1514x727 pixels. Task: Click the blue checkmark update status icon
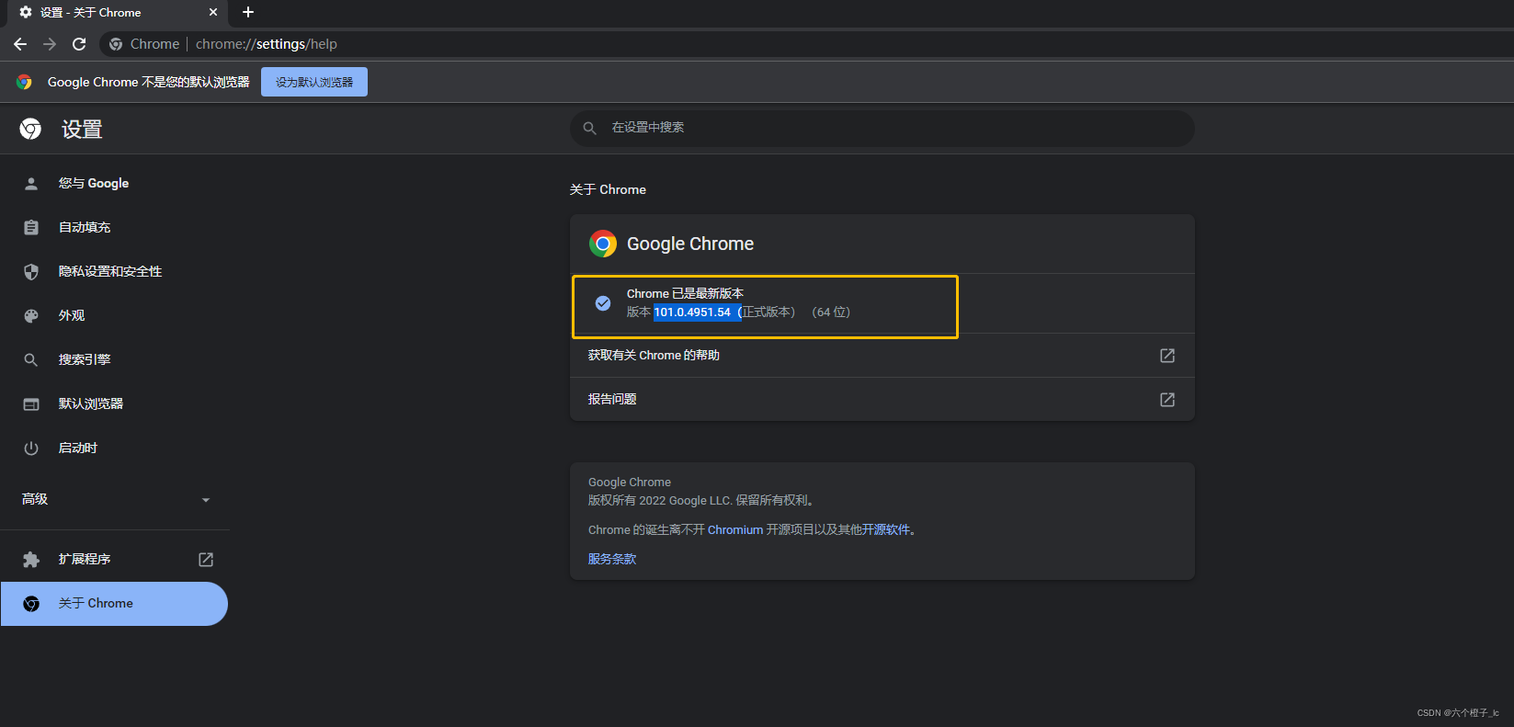(x=603, y=303)
